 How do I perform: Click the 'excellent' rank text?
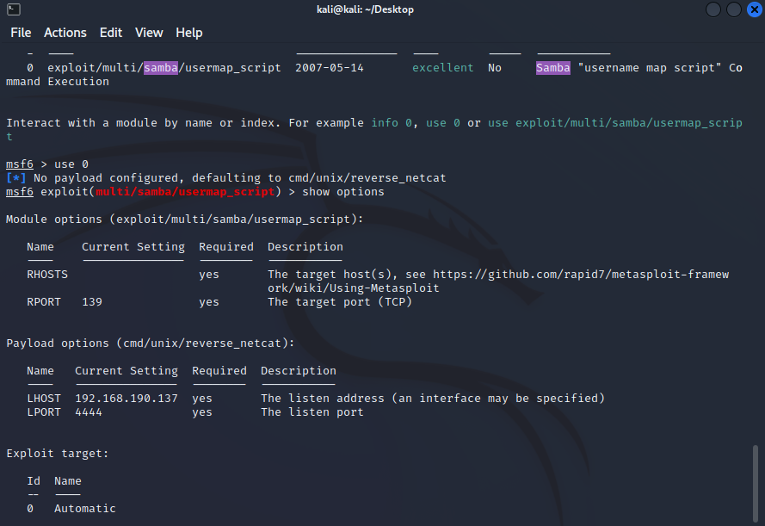442,68
